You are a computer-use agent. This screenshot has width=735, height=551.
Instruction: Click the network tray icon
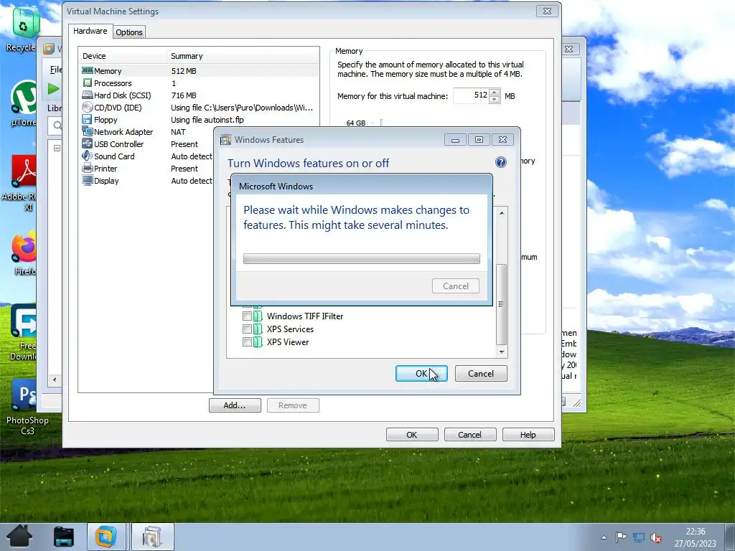click(x=638, y=537)
